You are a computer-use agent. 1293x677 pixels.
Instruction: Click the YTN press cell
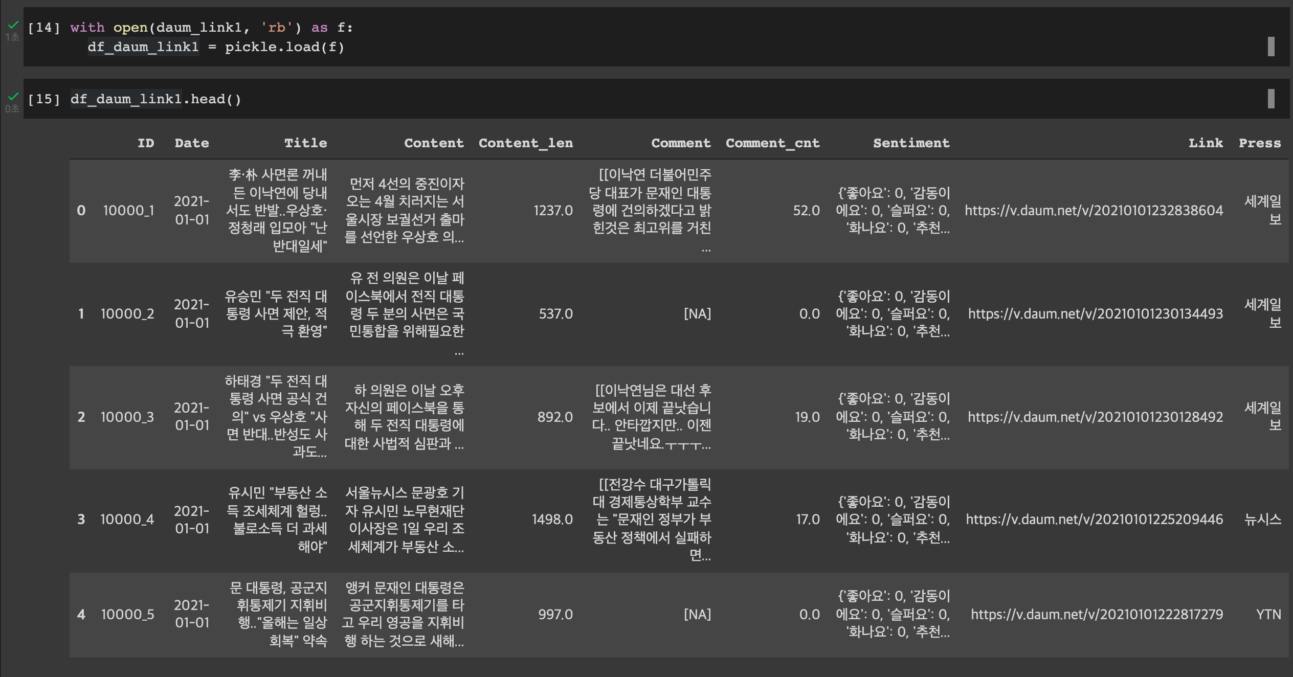pyautogui.click(x=1268, y=615)
